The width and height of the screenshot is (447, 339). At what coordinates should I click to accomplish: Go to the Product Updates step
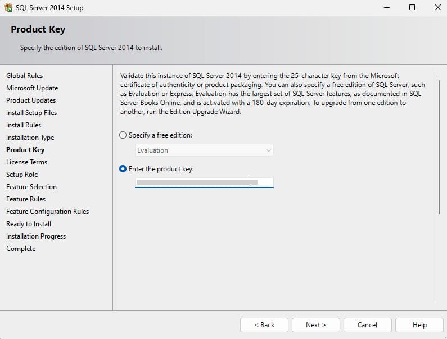coord(31,100)
